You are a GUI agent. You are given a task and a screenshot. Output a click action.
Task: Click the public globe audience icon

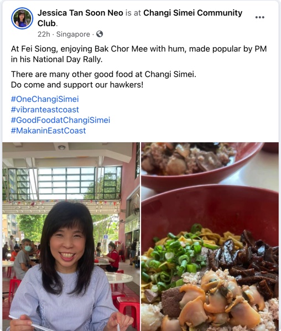coord(100,34)
